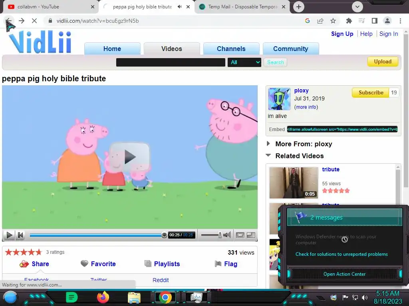This screenshot has width=409, height=306.
Task: Open Chrome three-dot menu
Action: pyautogui.click(x=400, y=21)
